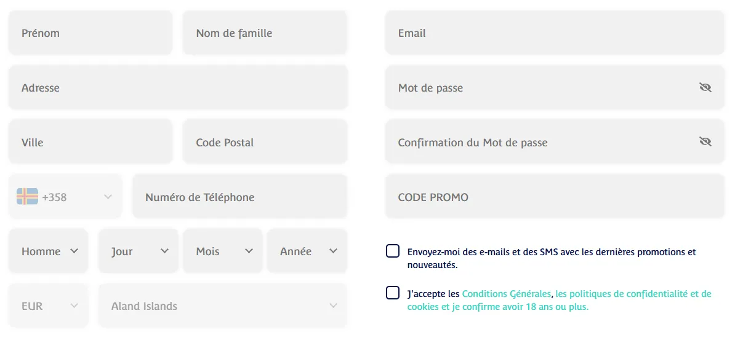
Task: Click the Adresse text field
Action: click(x=178, y=88)
